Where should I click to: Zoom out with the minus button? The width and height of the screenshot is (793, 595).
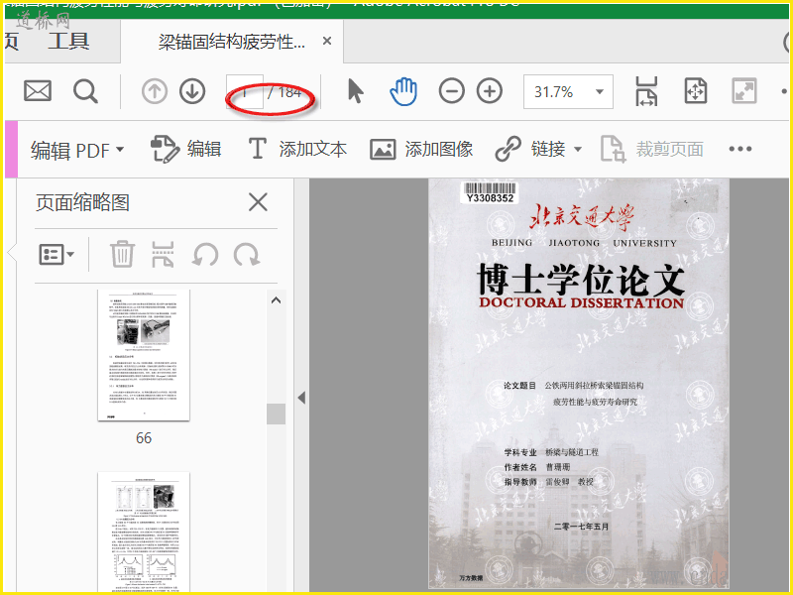[452, 91]
